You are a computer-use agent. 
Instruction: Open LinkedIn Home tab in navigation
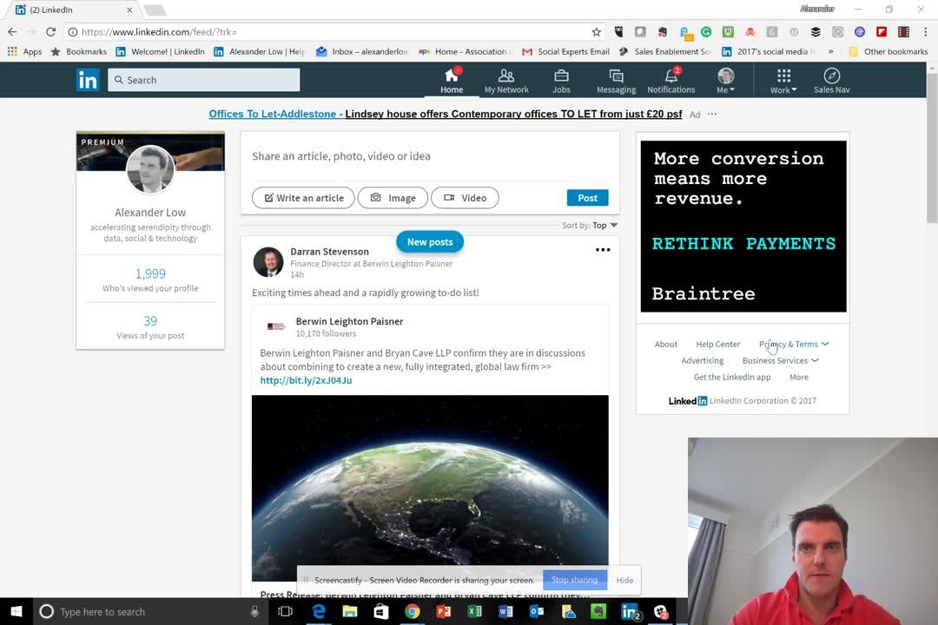452,81
